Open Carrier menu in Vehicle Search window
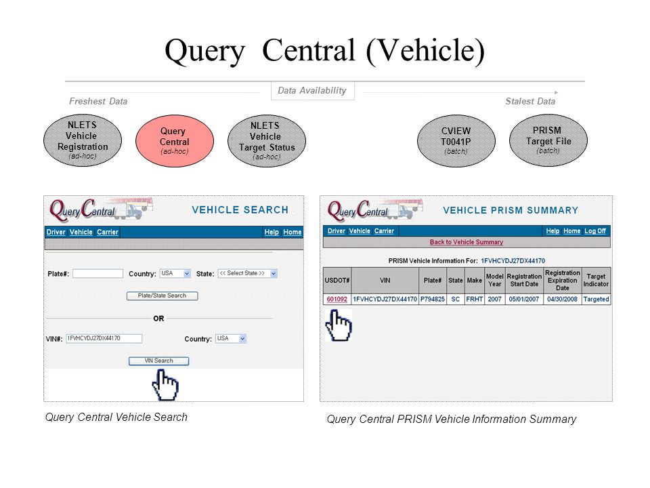 click(108, 232)
